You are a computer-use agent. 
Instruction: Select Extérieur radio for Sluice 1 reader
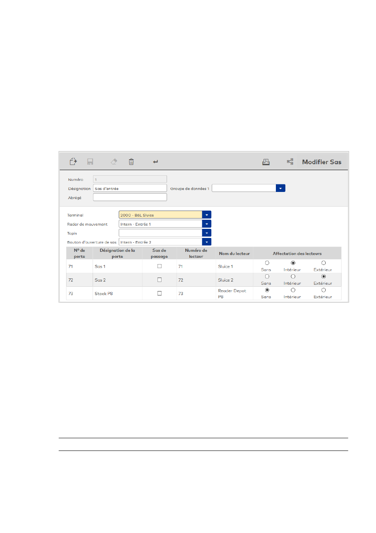[323, 263]
